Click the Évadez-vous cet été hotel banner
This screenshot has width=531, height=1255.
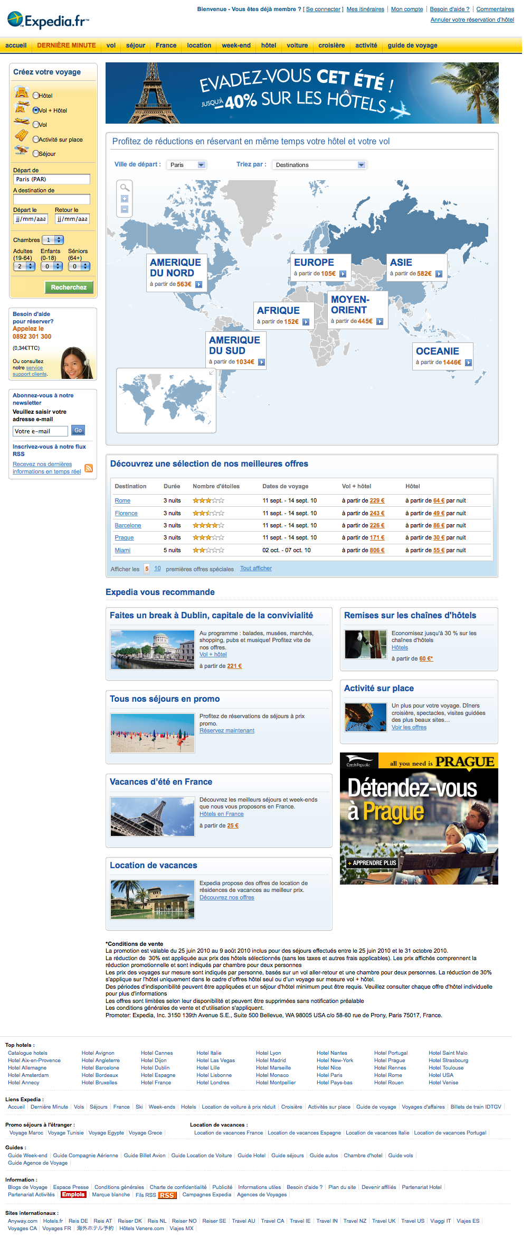tap(302, 93)
